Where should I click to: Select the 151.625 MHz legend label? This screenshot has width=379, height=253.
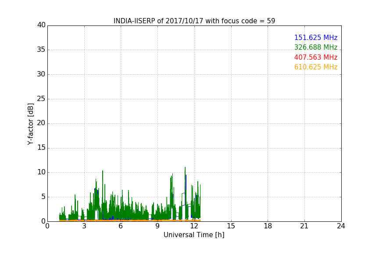[x=316, y=37]
